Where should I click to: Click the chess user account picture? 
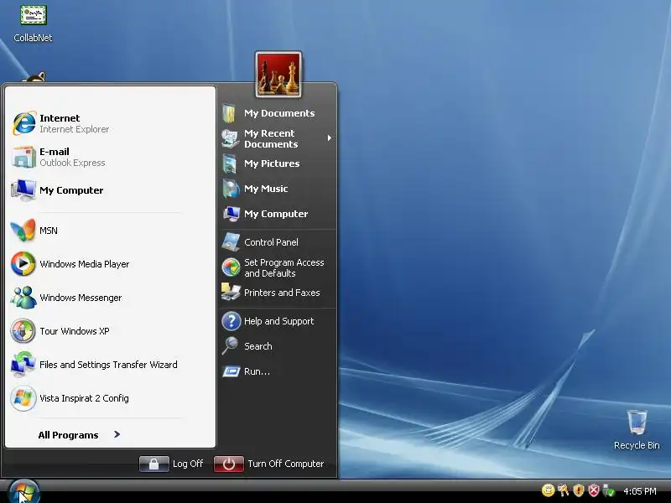tap(278, 75)
